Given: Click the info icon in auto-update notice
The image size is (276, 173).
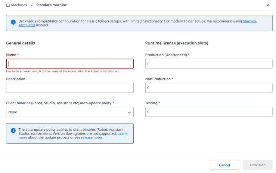Looking at the screenshot, I should [13, 130].
